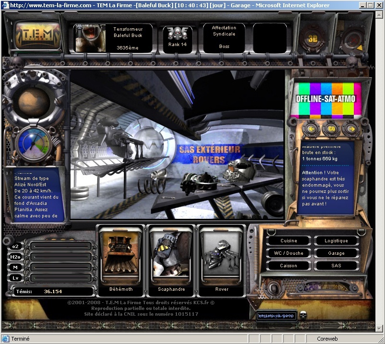Select the Scaphandre suit card
The height and width of the screenshot is (344, 385).
click(171, 259)
